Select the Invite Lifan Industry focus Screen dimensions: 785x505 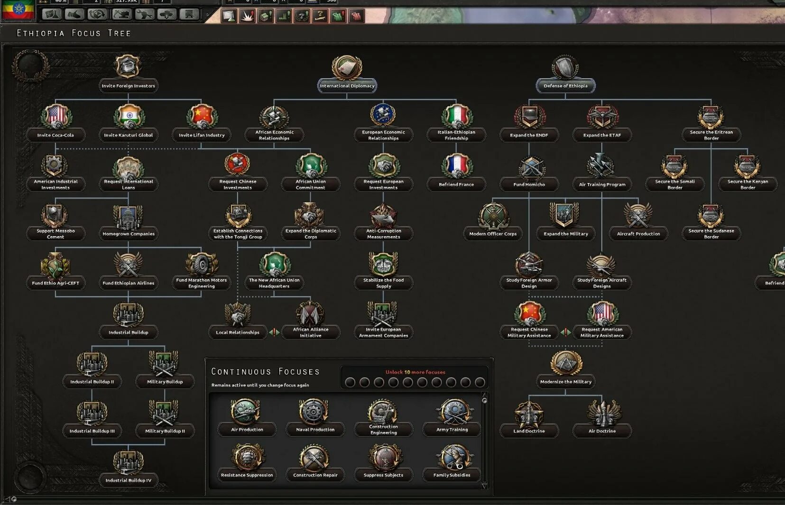point(202,122)
